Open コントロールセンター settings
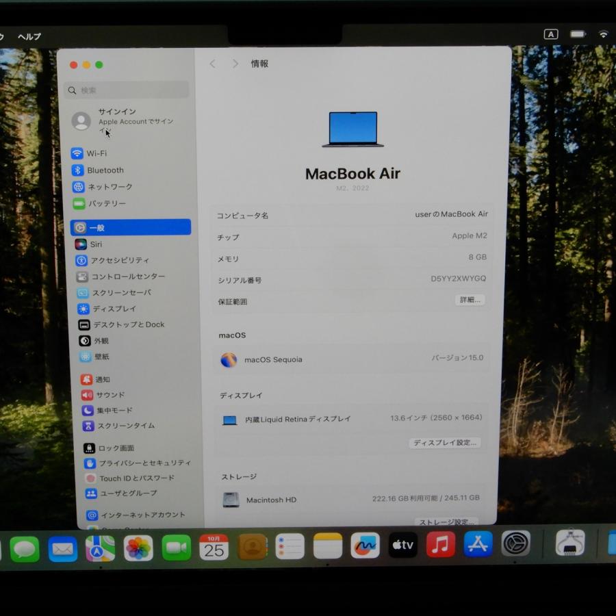Image resolution: width=616 pixels, height=616 pixels. [x=120, y=277]
